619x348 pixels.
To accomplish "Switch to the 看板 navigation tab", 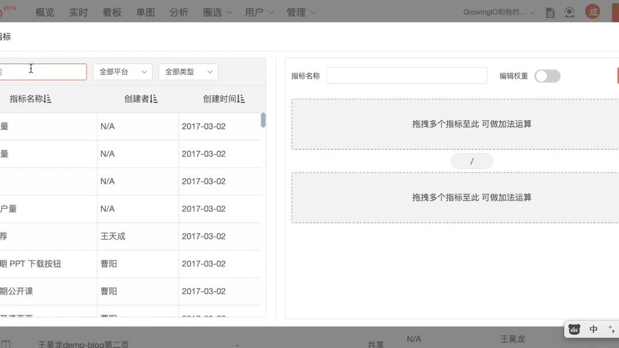I will point(112,11).
